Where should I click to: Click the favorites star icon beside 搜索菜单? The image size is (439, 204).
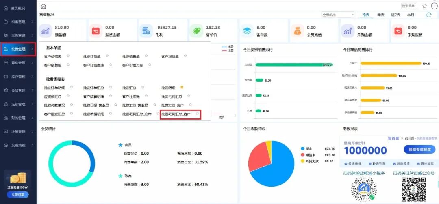tap(425, 6)
